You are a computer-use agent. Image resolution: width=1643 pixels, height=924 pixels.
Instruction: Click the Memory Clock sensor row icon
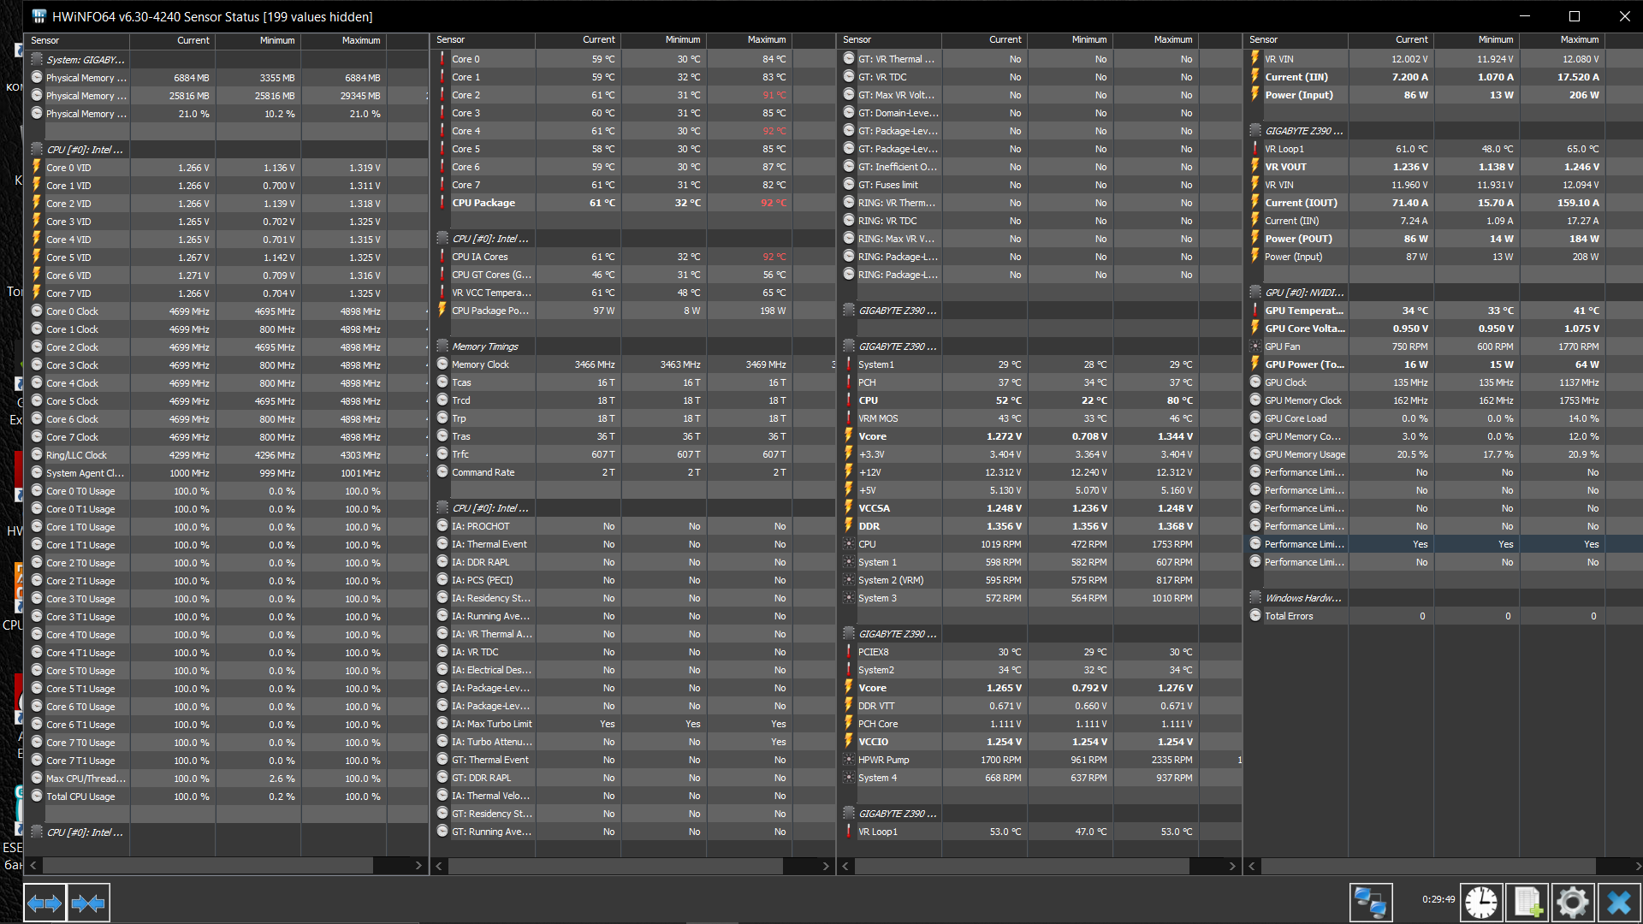pyautogui.click(x=442, y=364)
